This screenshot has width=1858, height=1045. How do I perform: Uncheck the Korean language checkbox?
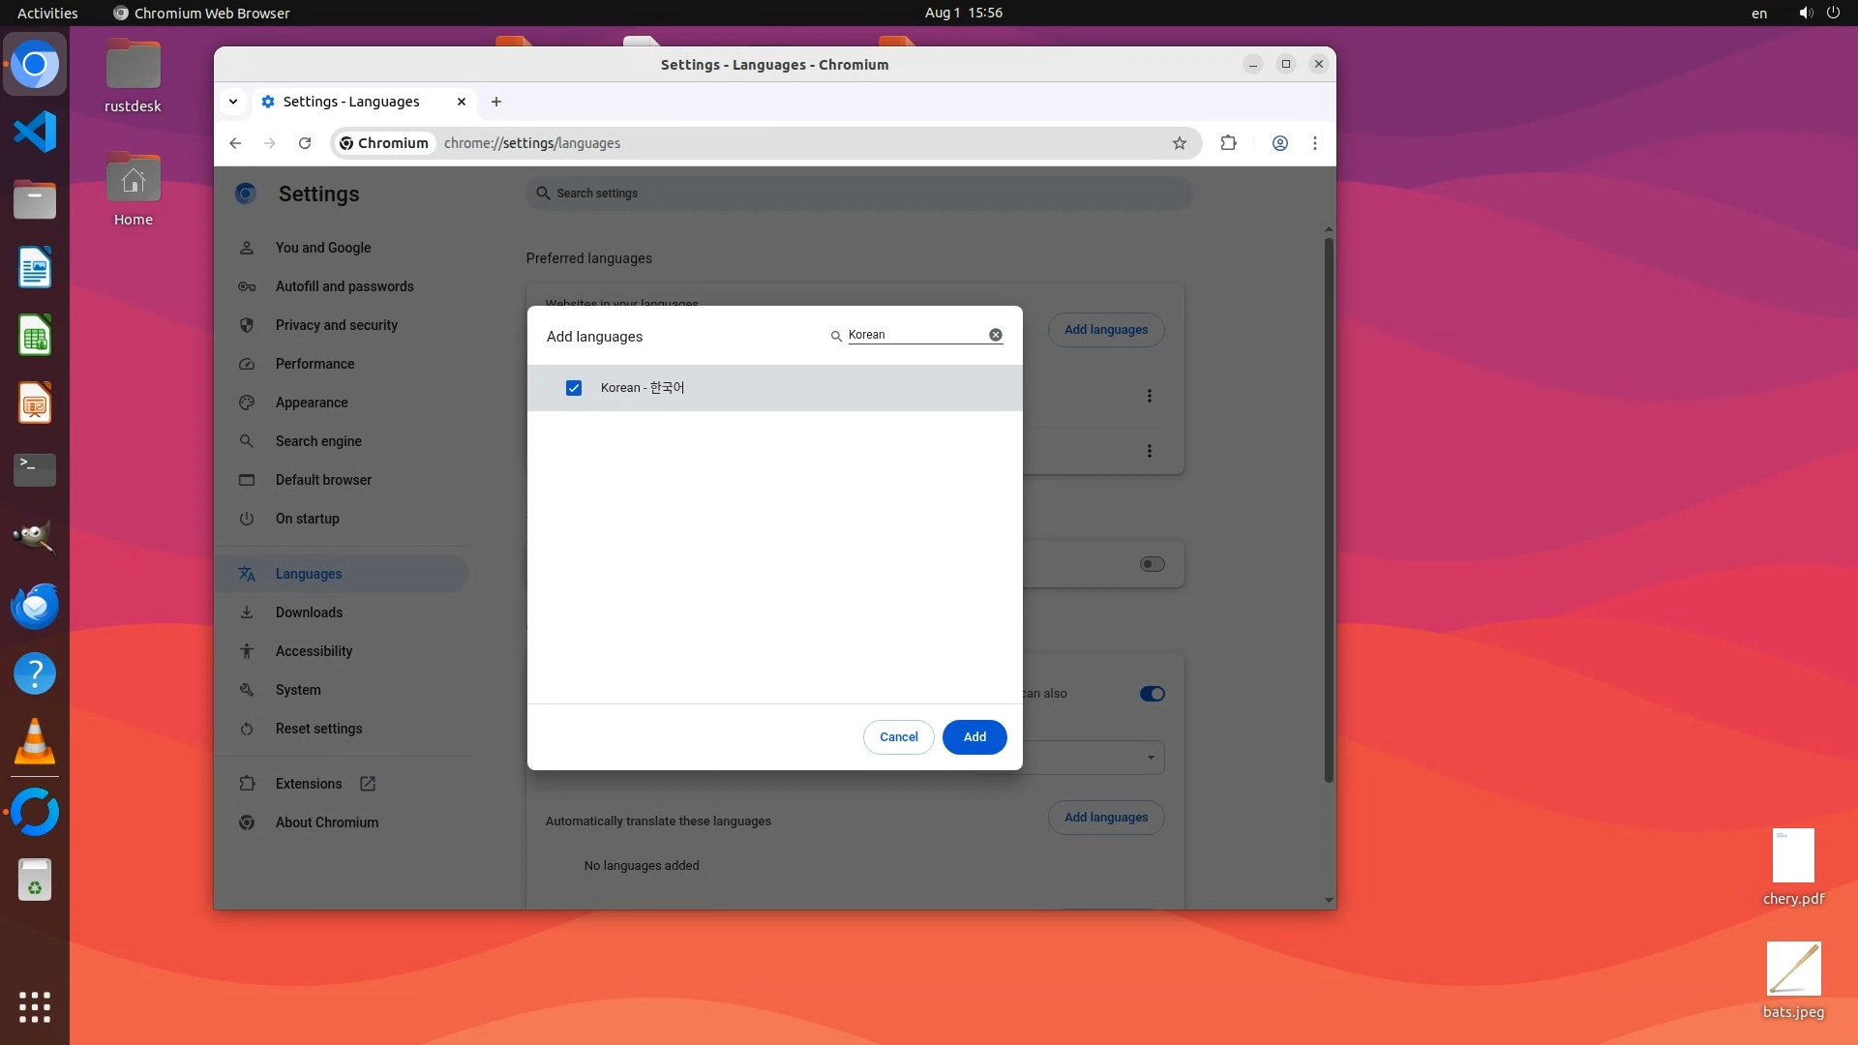574,388
